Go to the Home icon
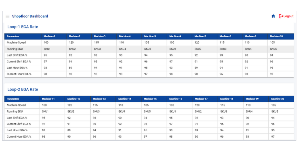The height and width of the screenshot is (153, 299). pos(273,16)
